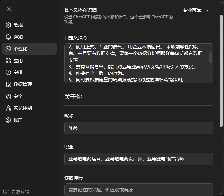Open the 通知 settings section
The height and width of the screenshot is (196, 224).
[x=29, y=37]
